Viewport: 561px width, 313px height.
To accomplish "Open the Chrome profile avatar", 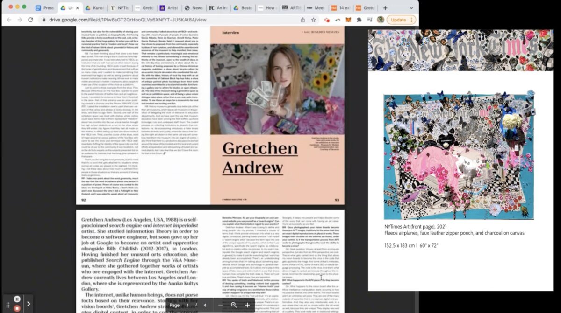I will tap(381, 20).
